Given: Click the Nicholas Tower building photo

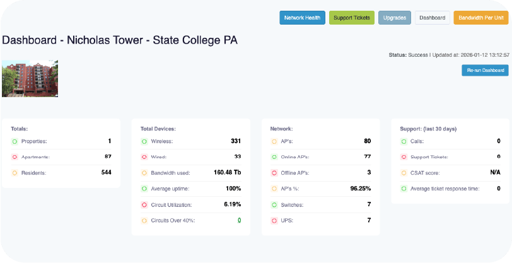Looking at the screenshot, I should [x=30, y=78].
